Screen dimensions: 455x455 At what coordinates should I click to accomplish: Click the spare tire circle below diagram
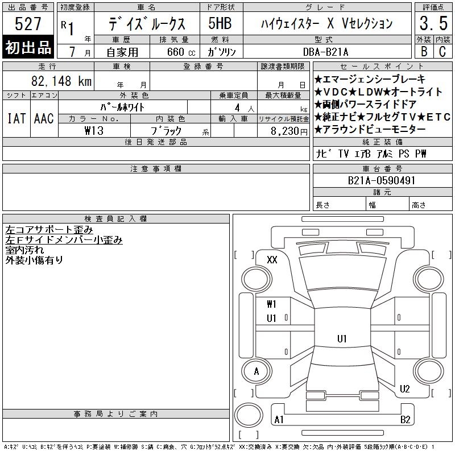pos(249,415)
